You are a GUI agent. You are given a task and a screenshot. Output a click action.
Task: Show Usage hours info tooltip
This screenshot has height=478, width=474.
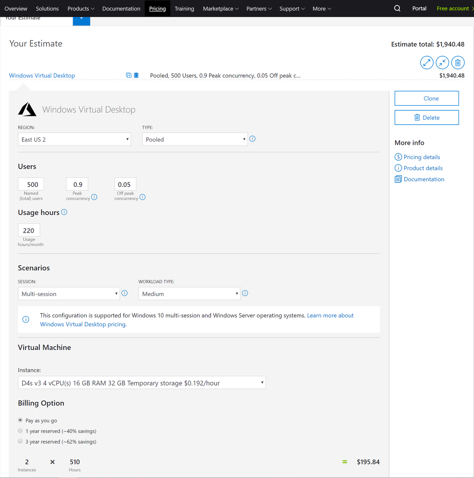[64, 212]
